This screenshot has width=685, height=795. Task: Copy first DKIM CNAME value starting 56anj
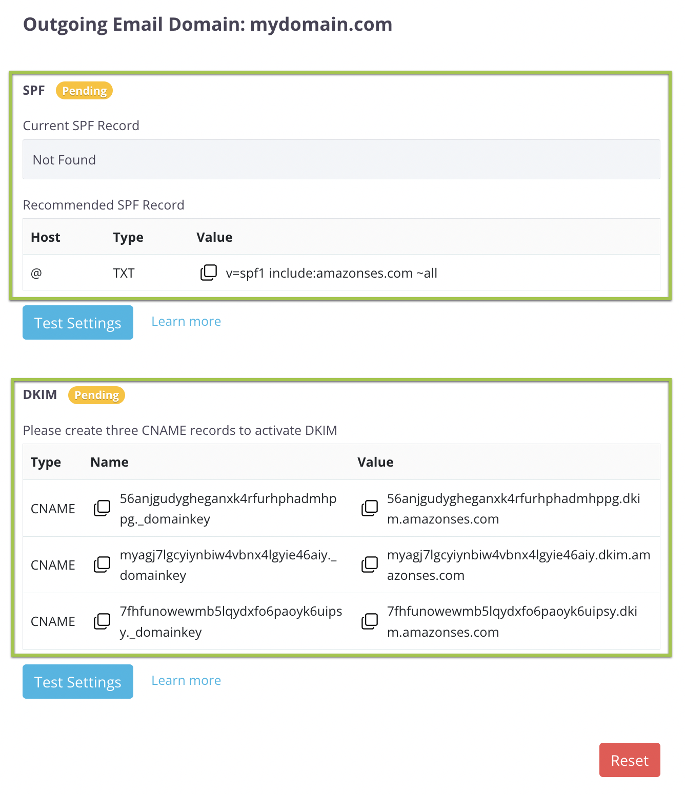coord(369,508)
